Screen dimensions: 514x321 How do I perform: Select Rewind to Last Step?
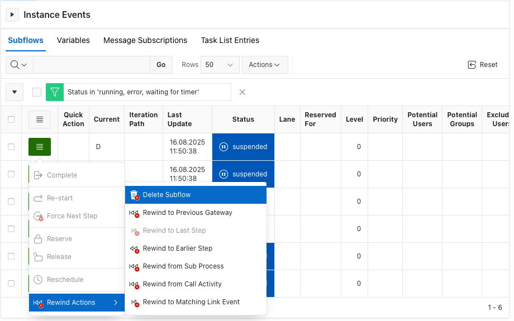tap(196, 231)
